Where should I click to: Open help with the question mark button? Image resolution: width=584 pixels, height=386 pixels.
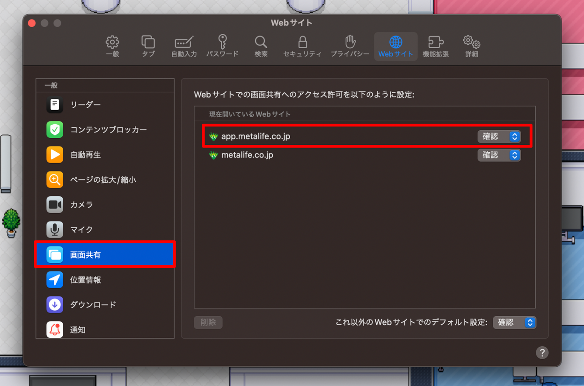542,353
